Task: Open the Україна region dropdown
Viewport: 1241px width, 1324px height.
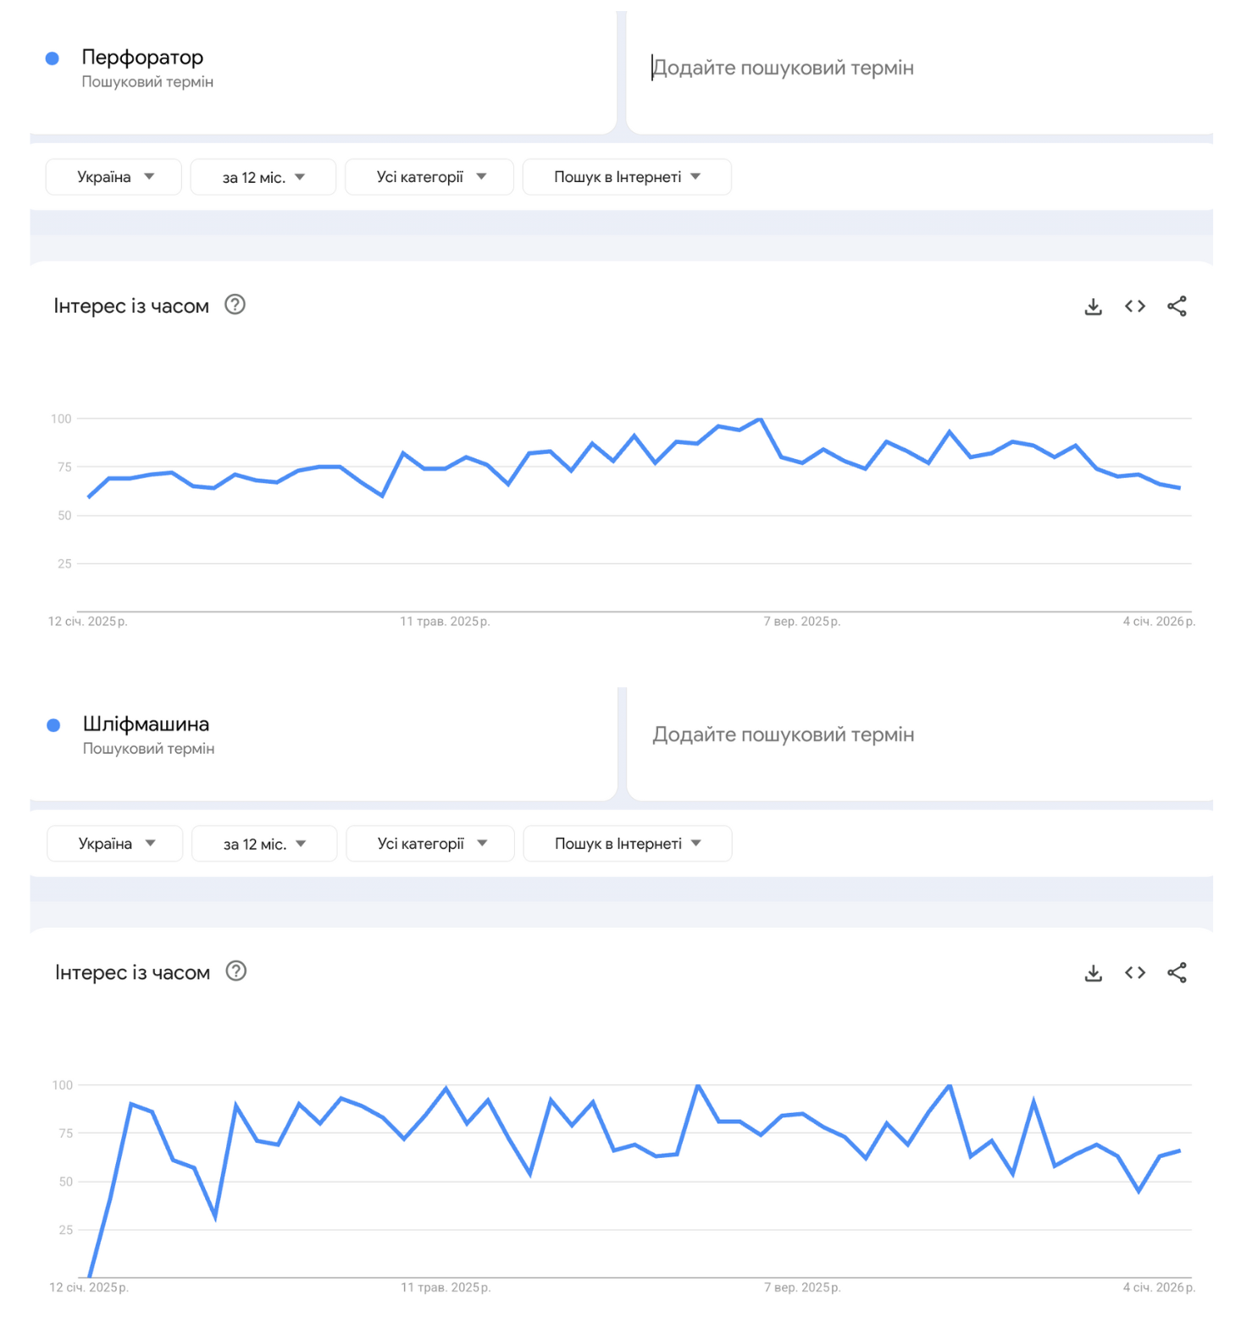Action: click(x=113, y=176)
